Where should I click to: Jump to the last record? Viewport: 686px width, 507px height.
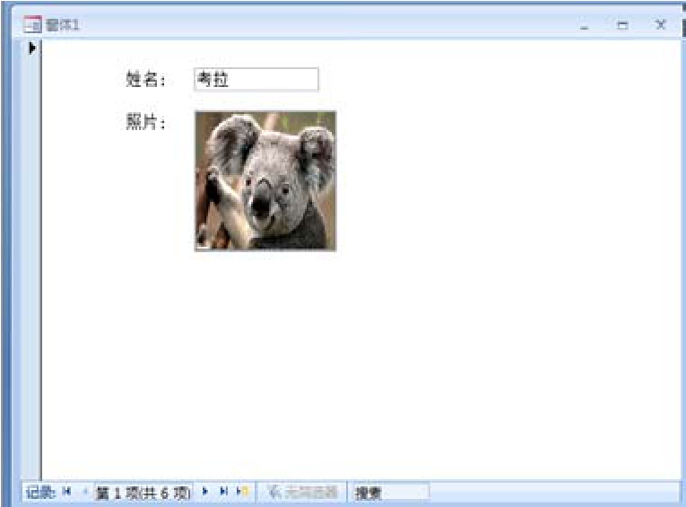pyautogui.click(x=223, y=492)
